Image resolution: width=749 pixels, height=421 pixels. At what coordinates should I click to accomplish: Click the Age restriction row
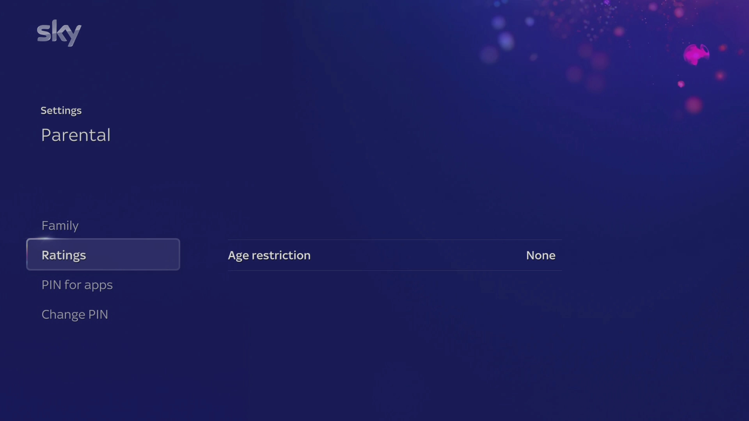[394, 255]
